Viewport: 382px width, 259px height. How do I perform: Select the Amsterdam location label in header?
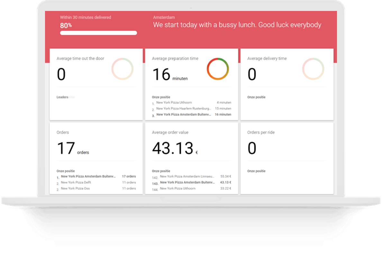(x=164, y=17)
